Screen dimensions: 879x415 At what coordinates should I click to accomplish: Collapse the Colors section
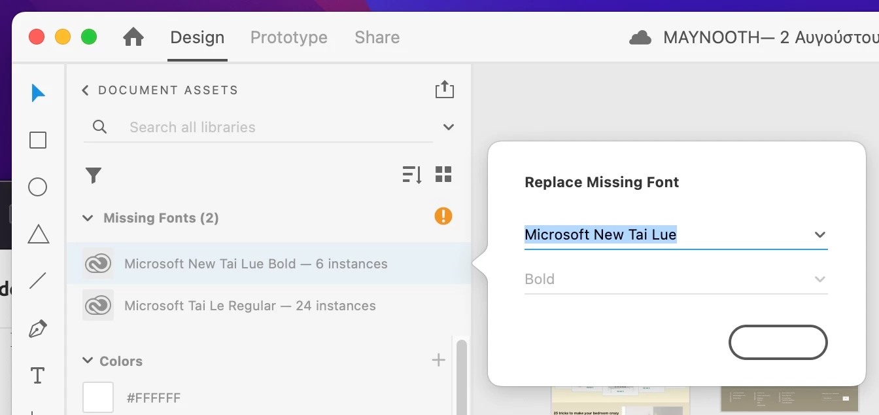point(88,361)
